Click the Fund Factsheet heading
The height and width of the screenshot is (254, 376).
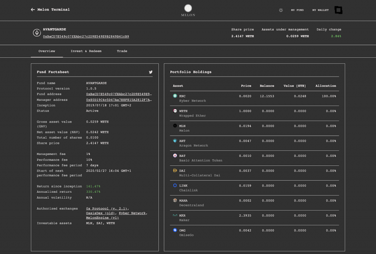click(x=53, y=72)
